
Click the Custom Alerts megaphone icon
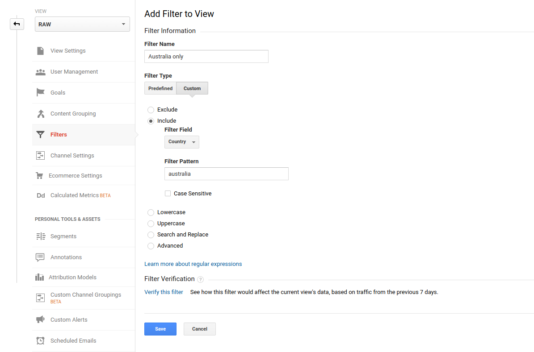(40, 320)
